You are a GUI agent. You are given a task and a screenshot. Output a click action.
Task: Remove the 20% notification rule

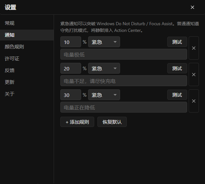pyautogui.click(x=194, y=74)
